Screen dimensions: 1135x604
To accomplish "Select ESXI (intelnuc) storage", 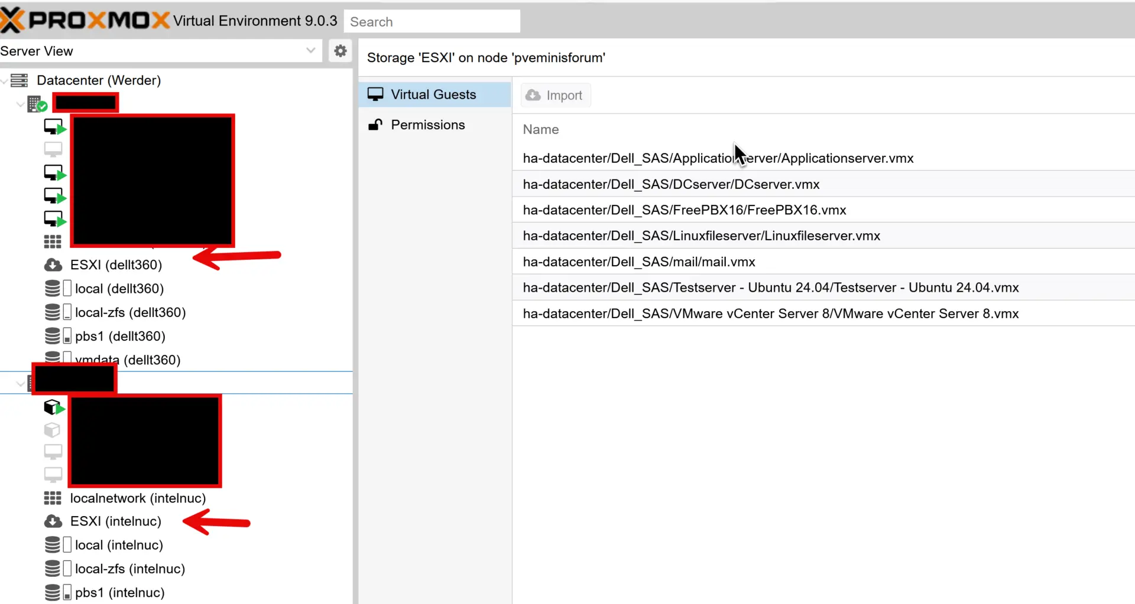I will pos(116,521).
